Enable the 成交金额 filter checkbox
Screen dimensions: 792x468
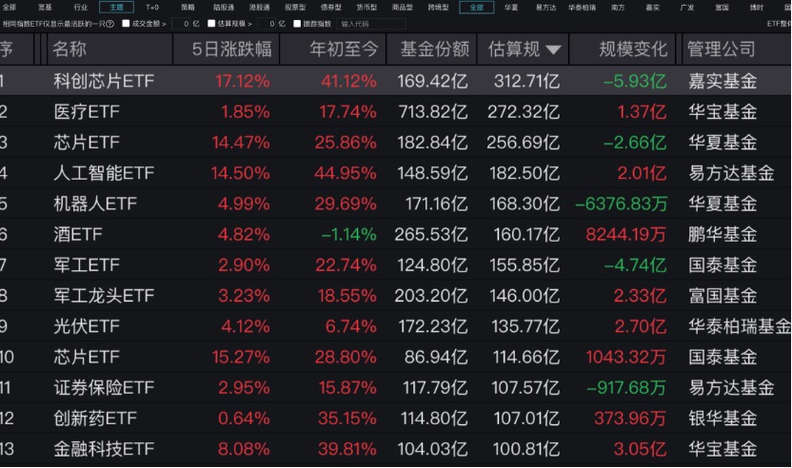pos(126,23)
